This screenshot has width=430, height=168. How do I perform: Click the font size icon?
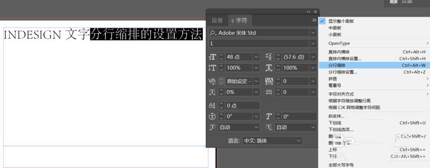click(x=212, y=57)
